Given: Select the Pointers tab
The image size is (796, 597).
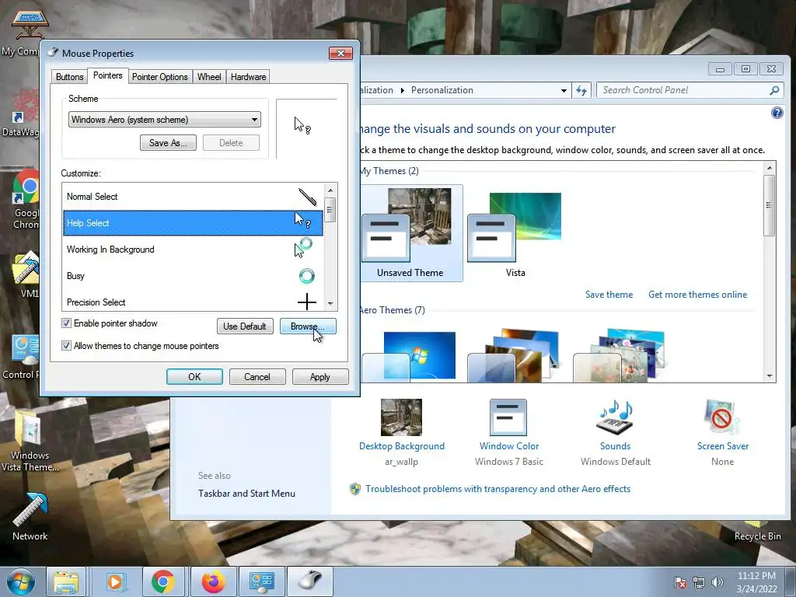Looking at the screenshot, I should point(107,75).
